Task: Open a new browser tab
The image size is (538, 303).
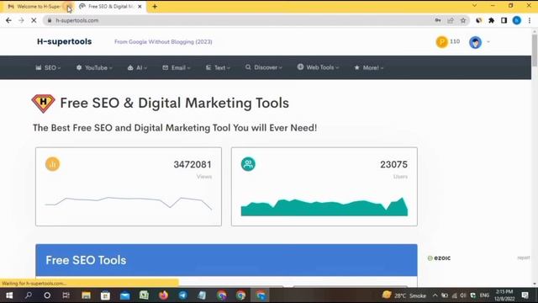Action: coord(155,7)
